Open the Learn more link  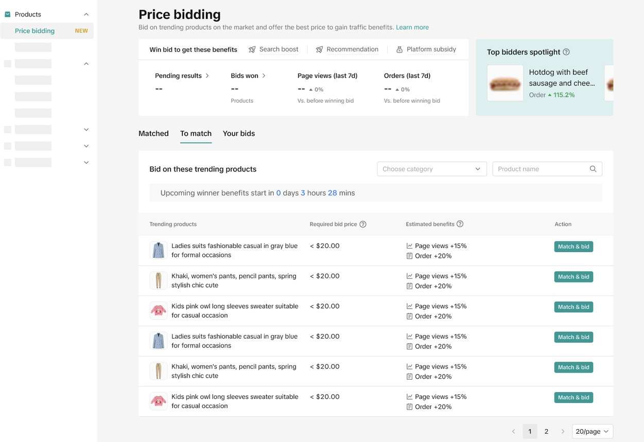pos(412,27)
